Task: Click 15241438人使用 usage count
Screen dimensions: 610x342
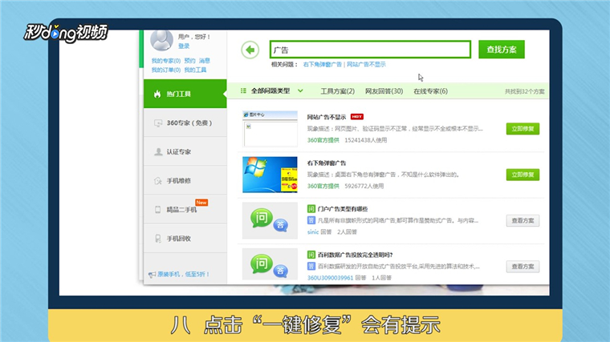Action: (366, 140)
